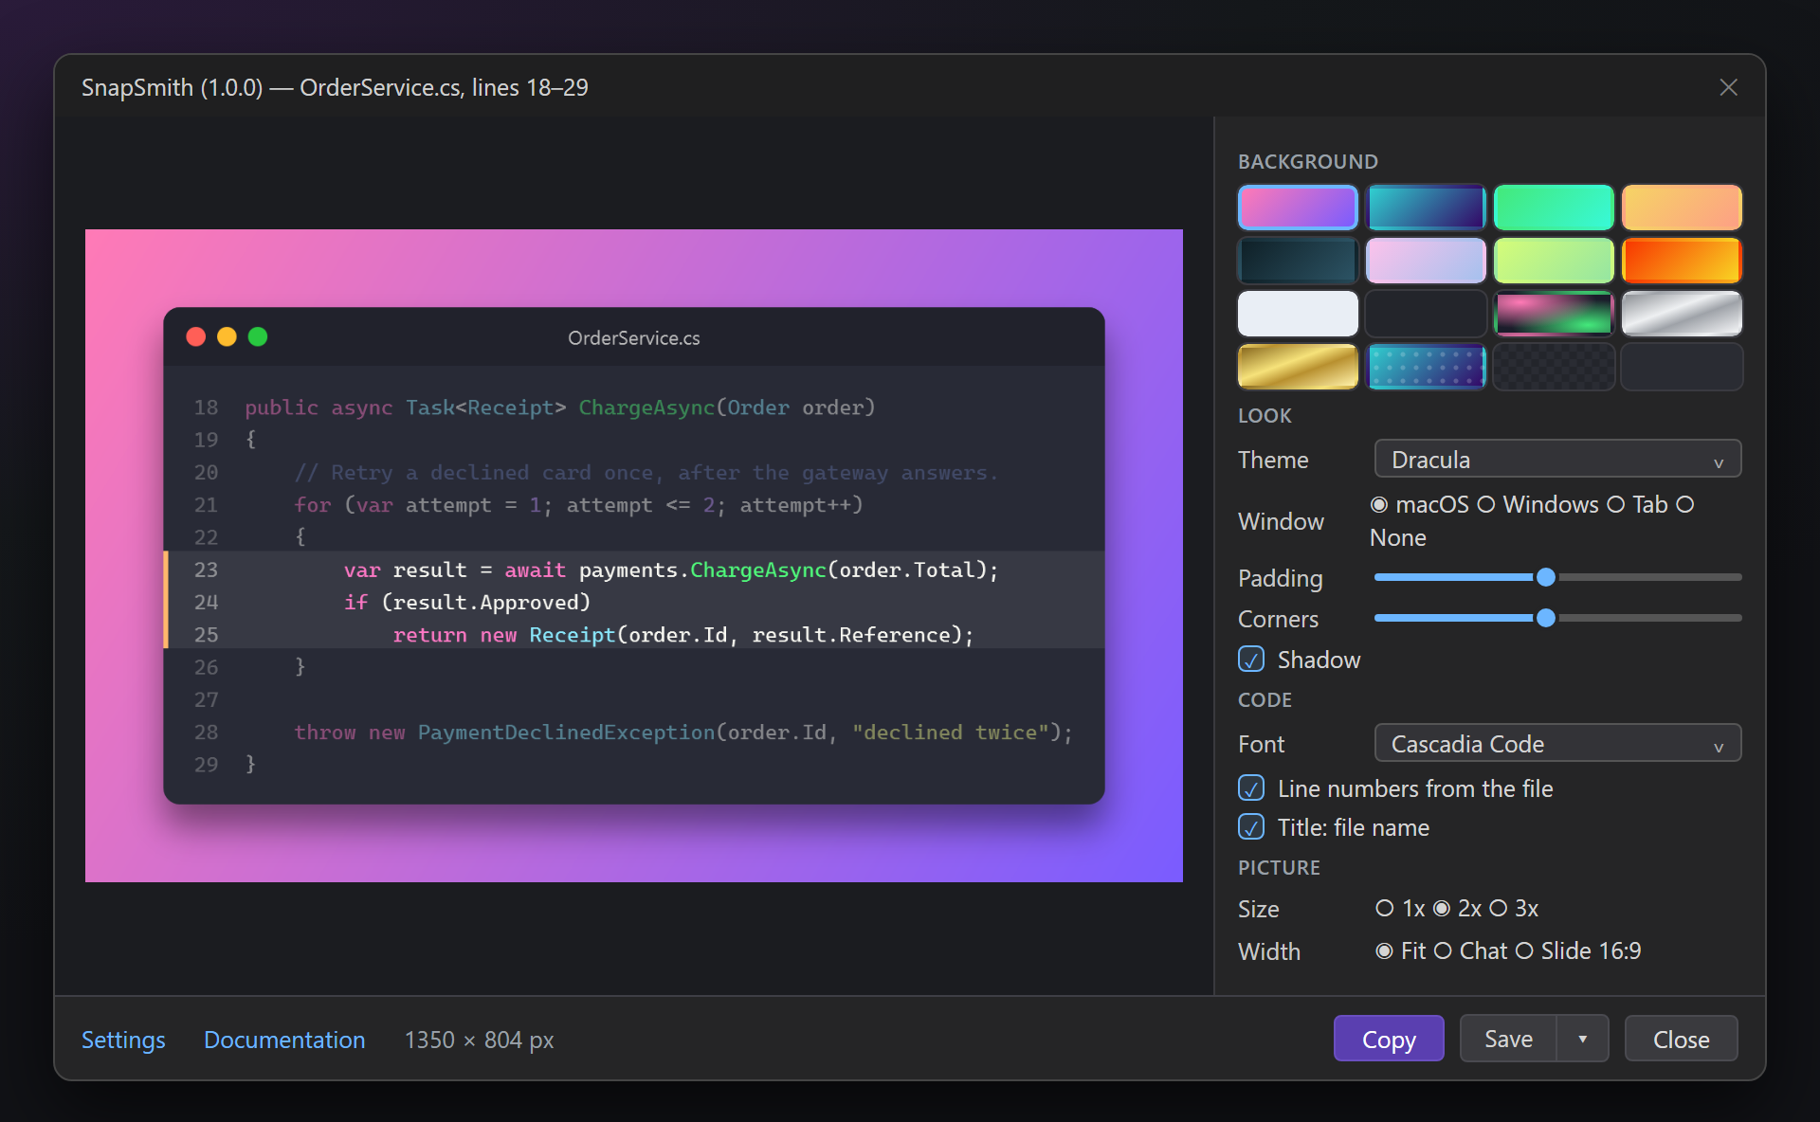This screenshot has width=1820, height=1122.
Task: Open the Documentation link
Action: coord(284,1040)
